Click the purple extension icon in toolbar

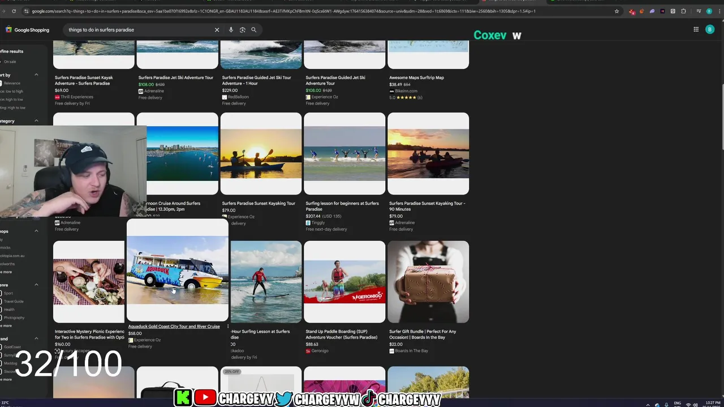click(652, 11)
